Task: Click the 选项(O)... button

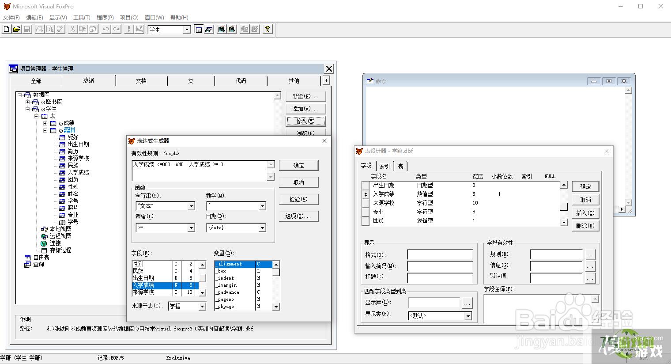Action: point(298,216)
